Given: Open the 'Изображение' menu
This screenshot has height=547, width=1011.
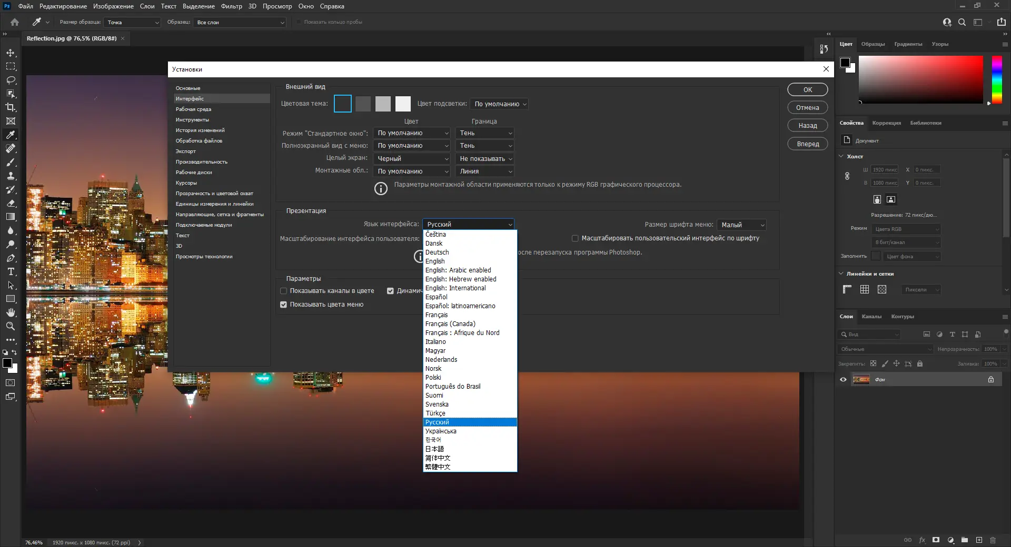Looking at the screenshot, I should click(113, 6).
